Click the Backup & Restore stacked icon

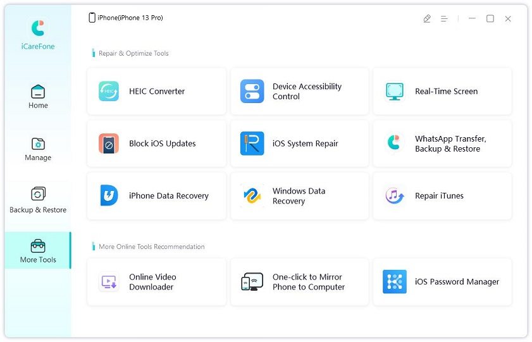tap(38, 194)
